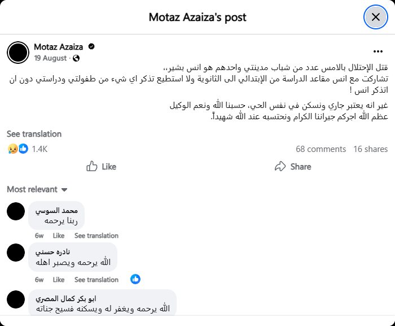Screen dimensions: 395x326
Task: Like محمد السوسي's comment
Action: point(59,236)
